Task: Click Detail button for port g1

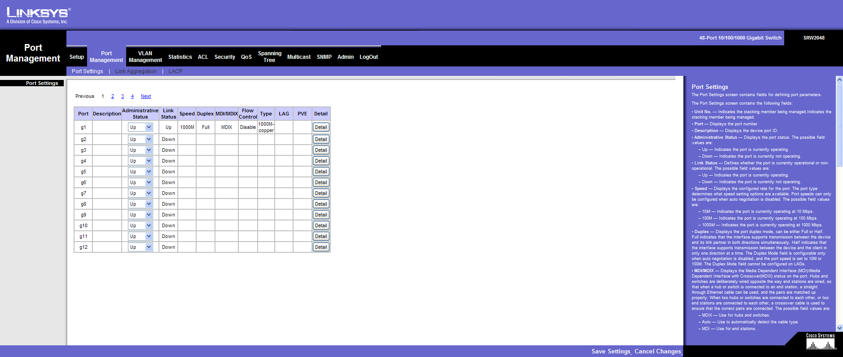Action: coord(321,128)
